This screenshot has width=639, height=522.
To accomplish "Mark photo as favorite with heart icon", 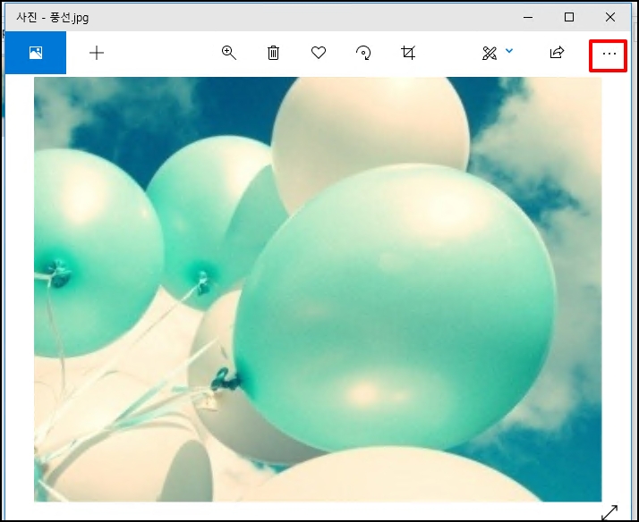I will pos(319,53).
